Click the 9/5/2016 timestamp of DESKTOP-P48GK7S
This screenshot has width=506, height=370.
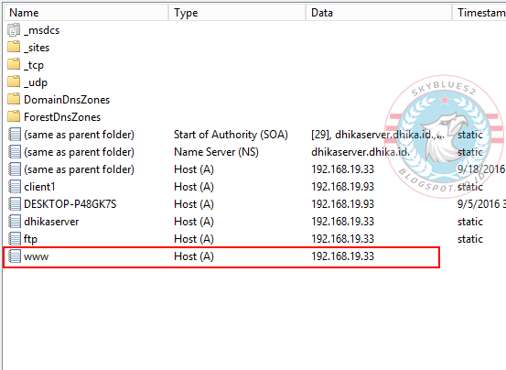(481, 204)
